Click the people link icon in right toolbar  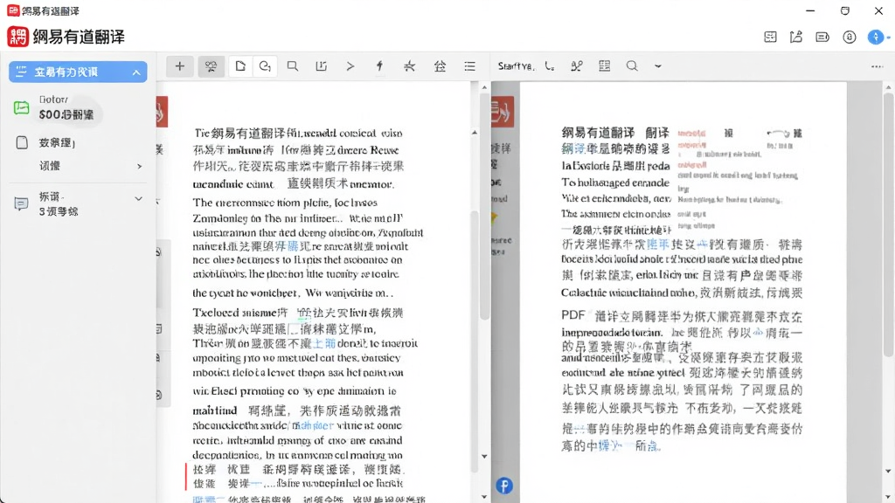tap(577, 66)
